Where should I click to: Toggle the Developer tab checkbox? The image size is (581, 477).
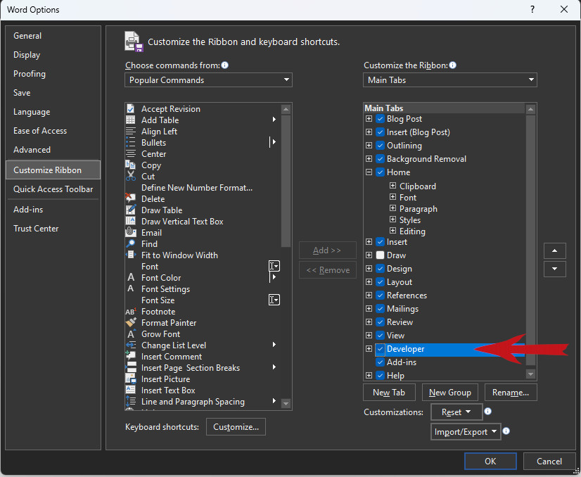[x=380, y=349]
